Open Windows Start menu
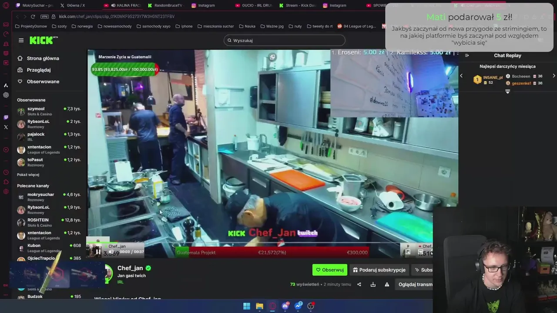 pos(246,306)
